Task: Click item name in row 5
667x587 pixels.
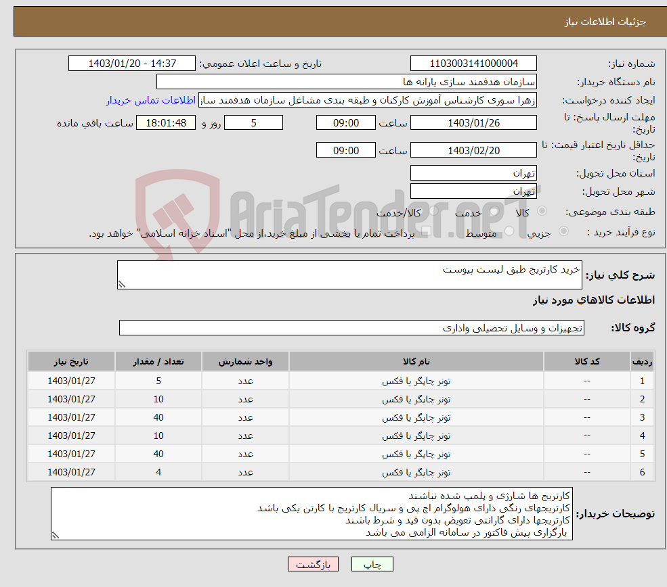Action: 416,454
